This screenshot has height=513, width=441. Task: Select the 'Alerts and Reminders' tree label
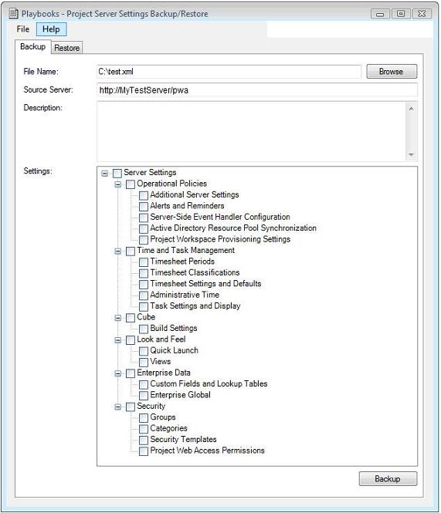(187, 206)
